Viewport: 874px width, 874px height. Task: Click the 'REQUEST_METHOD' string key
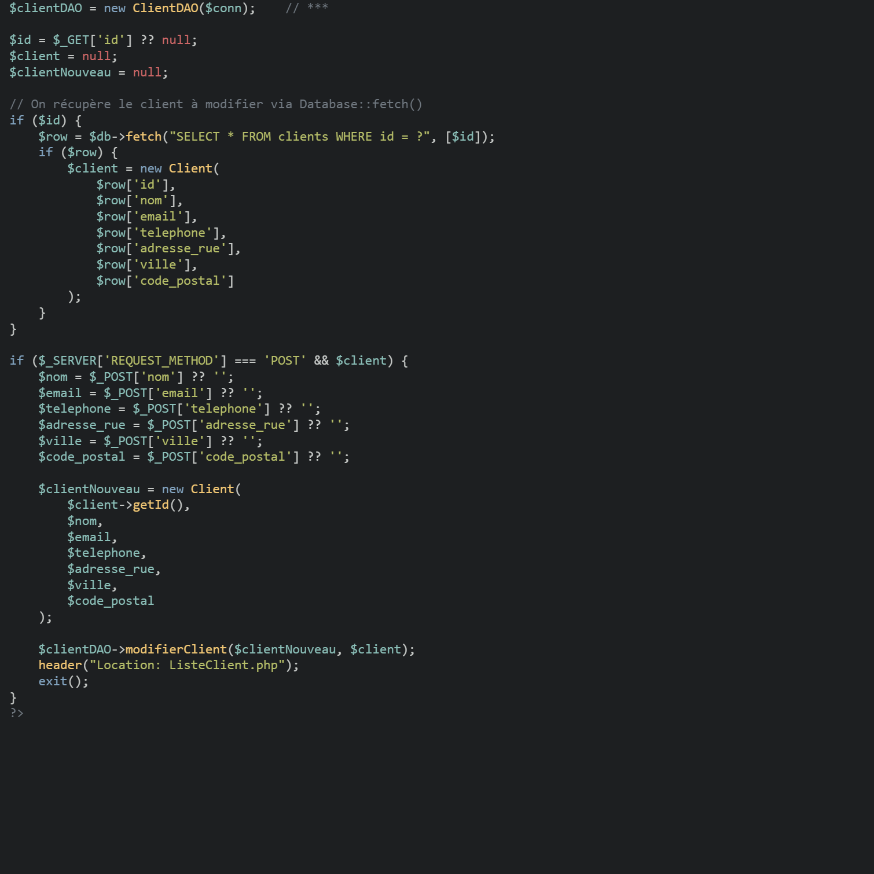161,361
